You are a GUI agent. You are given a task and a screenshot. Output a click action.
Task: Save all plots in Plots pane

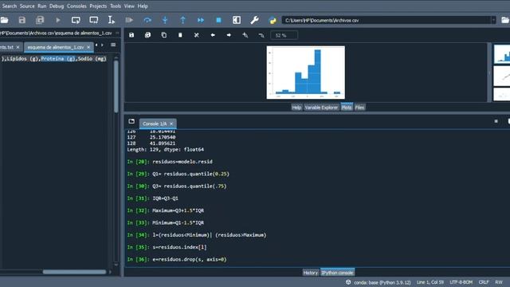coord(147,35)
